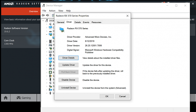The height and width of the screenshot is (112, 196).
Task: Select the IDE controllers category icon
Action: (50, 48)
